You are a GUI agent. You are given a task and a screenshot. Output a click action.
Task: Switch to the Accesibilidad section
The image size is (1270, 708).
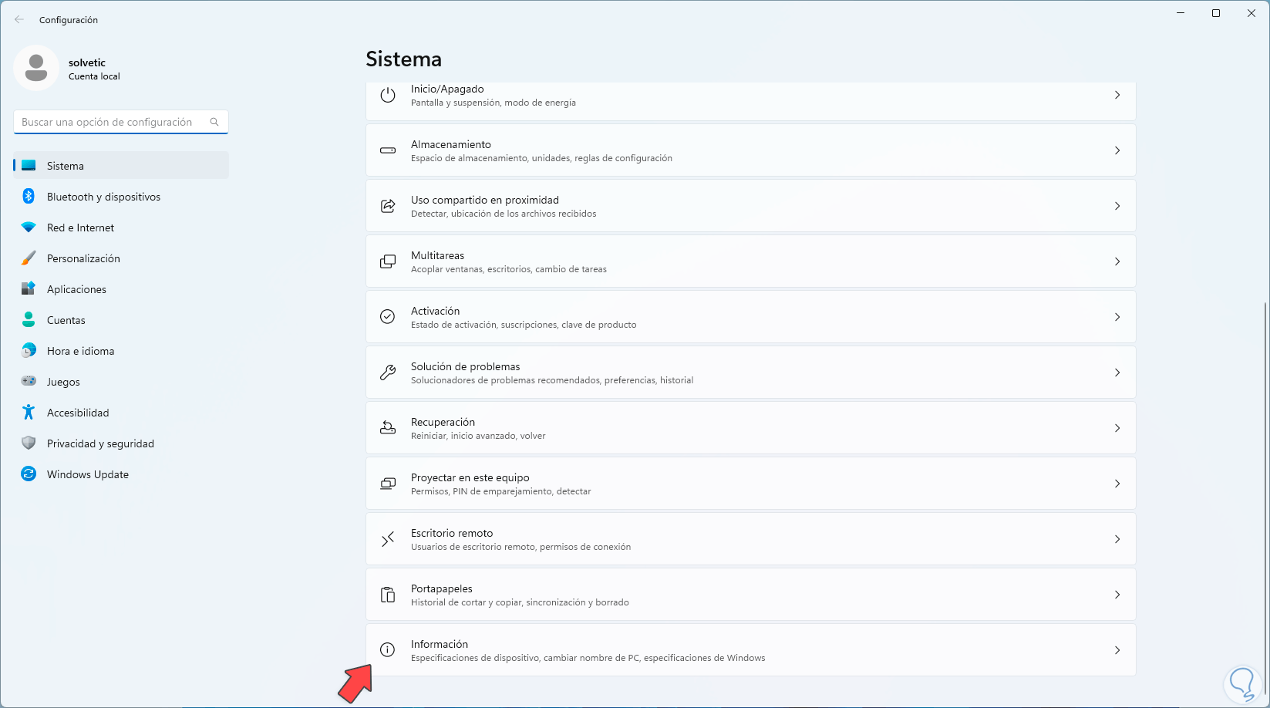click(x=78, y=413)
